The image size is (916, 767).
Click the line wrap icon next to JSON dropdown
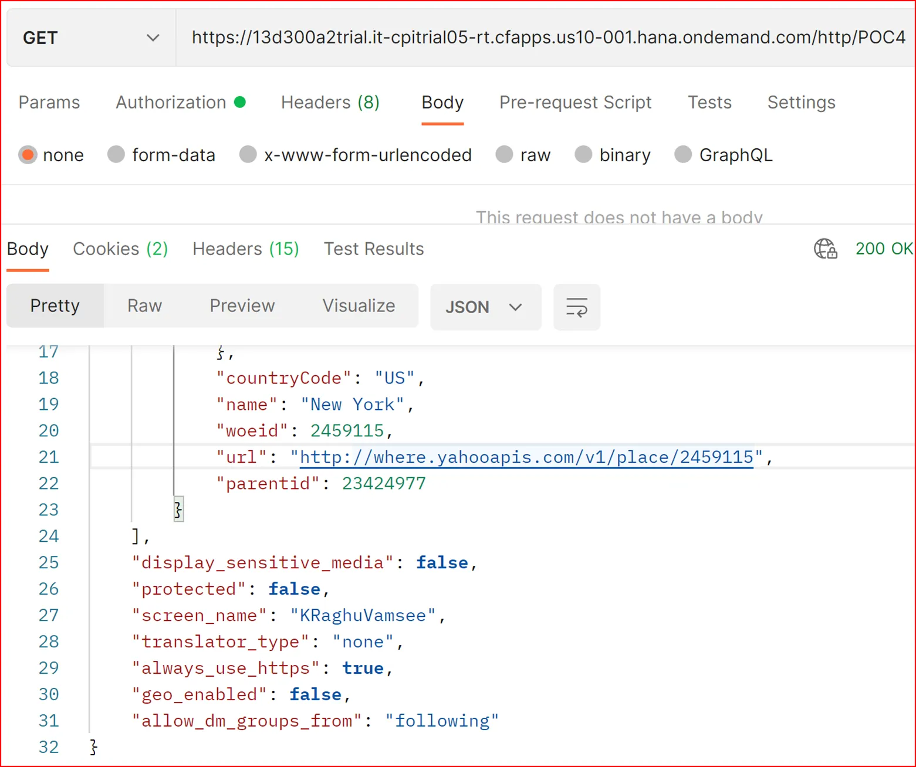pos(577,307)
